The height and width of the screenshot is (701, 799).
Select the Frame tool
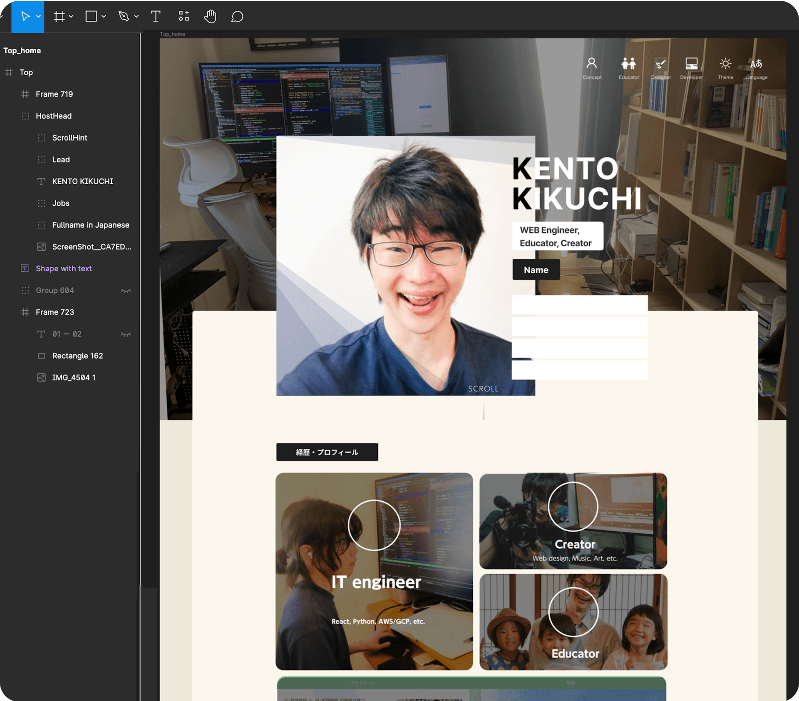point(59,17)
